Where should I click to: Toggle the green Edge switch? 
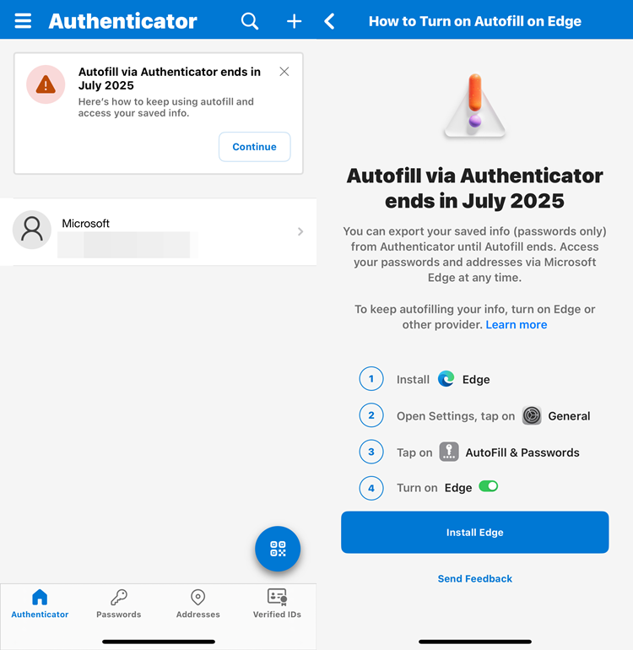pyautogui.click(x=489, y=486)
